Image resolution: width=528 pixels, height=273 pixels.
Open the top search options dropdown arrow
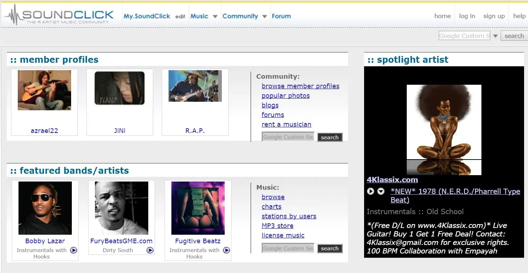point(495,36)
